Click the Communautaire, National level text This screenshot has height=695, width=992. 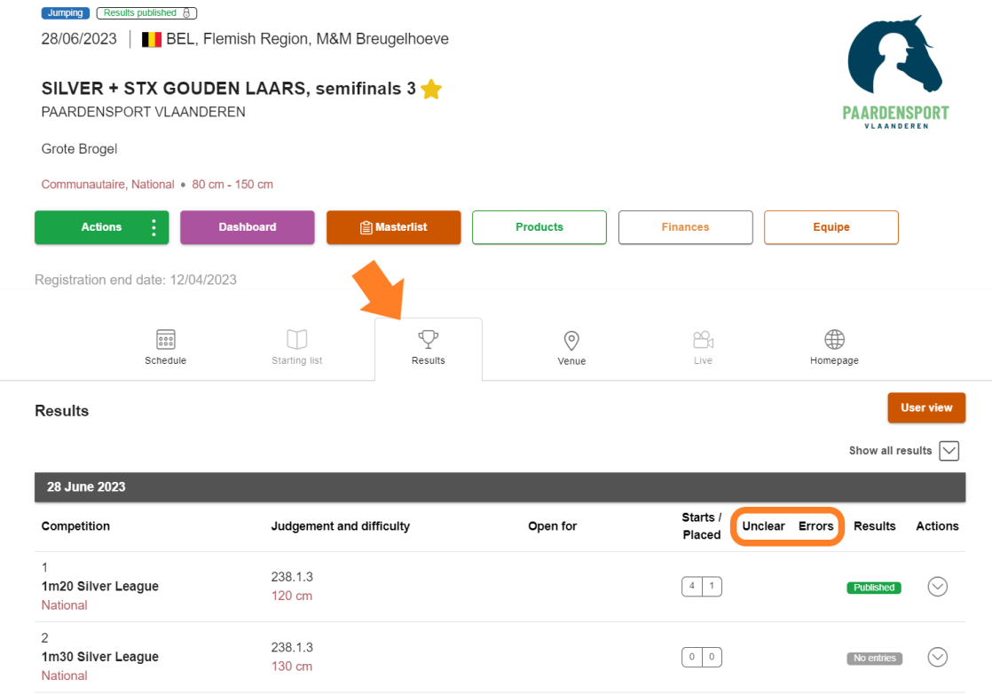[107, 185]
